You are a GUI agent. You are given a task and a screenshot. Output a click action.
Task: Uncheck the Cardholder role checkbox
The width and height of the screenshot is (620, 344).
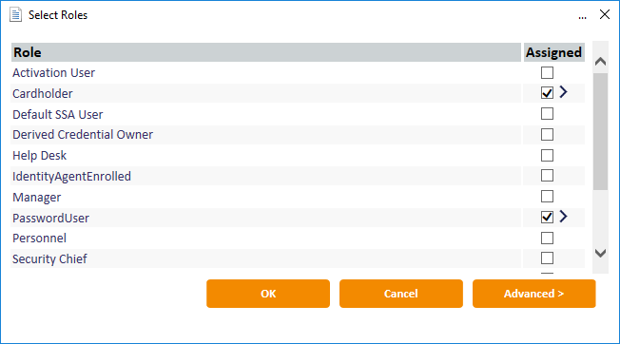(x=547, y=93)
